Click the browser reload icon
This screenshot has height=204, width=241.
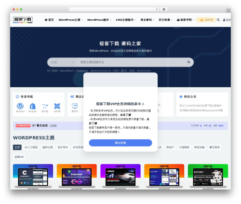pyautogui.click(x=157, y=9)
